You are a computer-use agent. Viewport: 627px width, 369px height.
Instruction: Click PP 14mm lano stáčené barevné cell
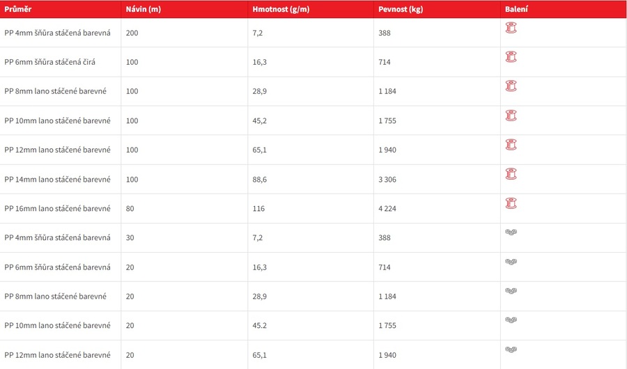tap(61, 180)
